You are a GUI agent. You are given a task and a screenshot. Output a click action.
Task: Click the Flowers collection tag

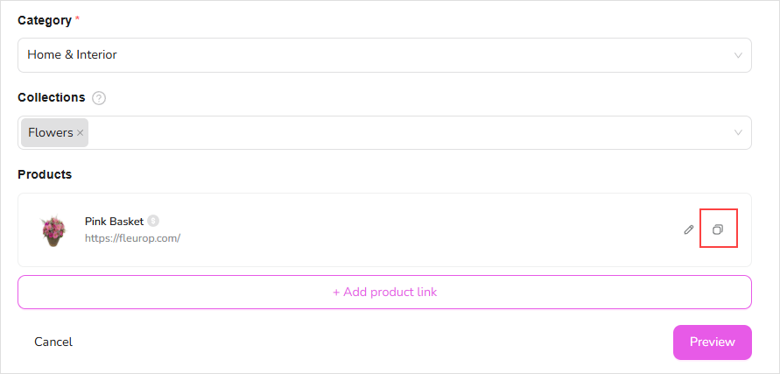pos(51,133)
